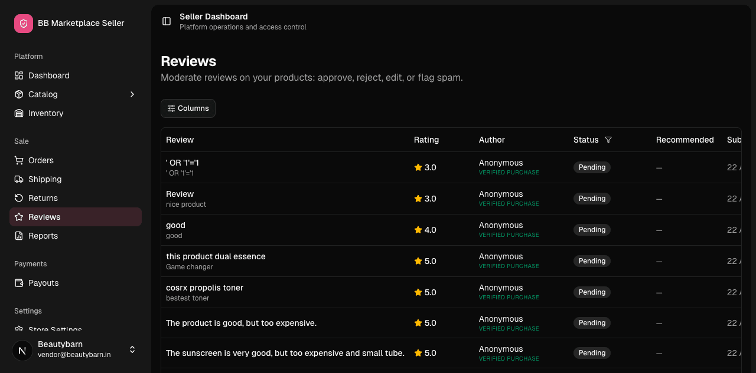Go to Inventory in the sidebar
Screen dimensions: 756x373
tap(76, 113)
